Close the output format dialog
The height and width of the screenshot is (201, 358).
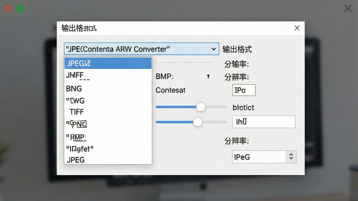(x=297, y=28)
